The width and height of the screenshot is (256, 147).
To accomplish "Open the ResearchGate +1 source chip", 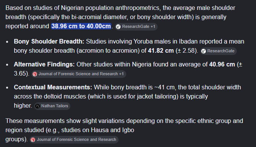I will [136, 27].
